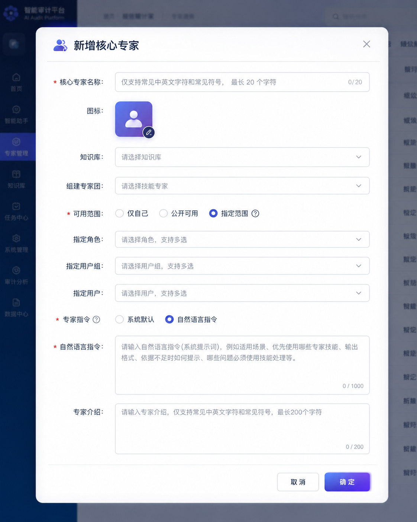Select the 公开可用 radio option
Image resolution: width=417 pixels, height=522 pixels.
click(x=163, y=213)
